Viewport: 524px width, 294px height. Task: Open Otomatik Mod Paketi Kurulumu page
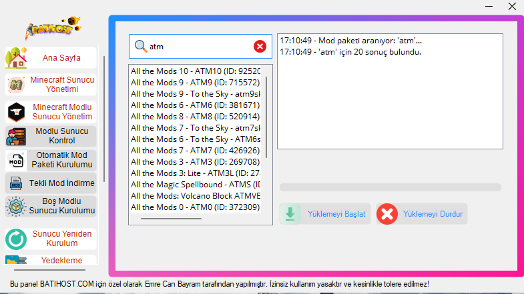coord(51,160)
